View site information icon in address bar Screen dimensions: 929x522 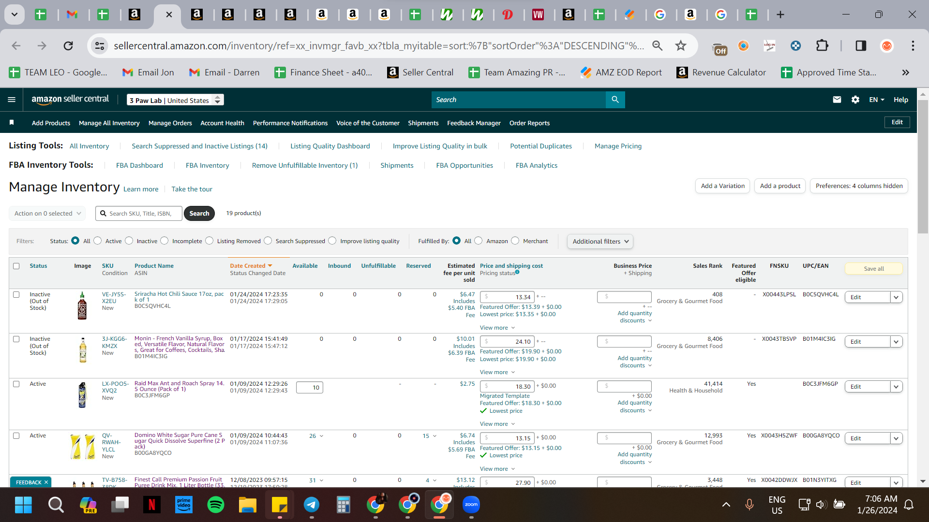(x=100, y=46)
